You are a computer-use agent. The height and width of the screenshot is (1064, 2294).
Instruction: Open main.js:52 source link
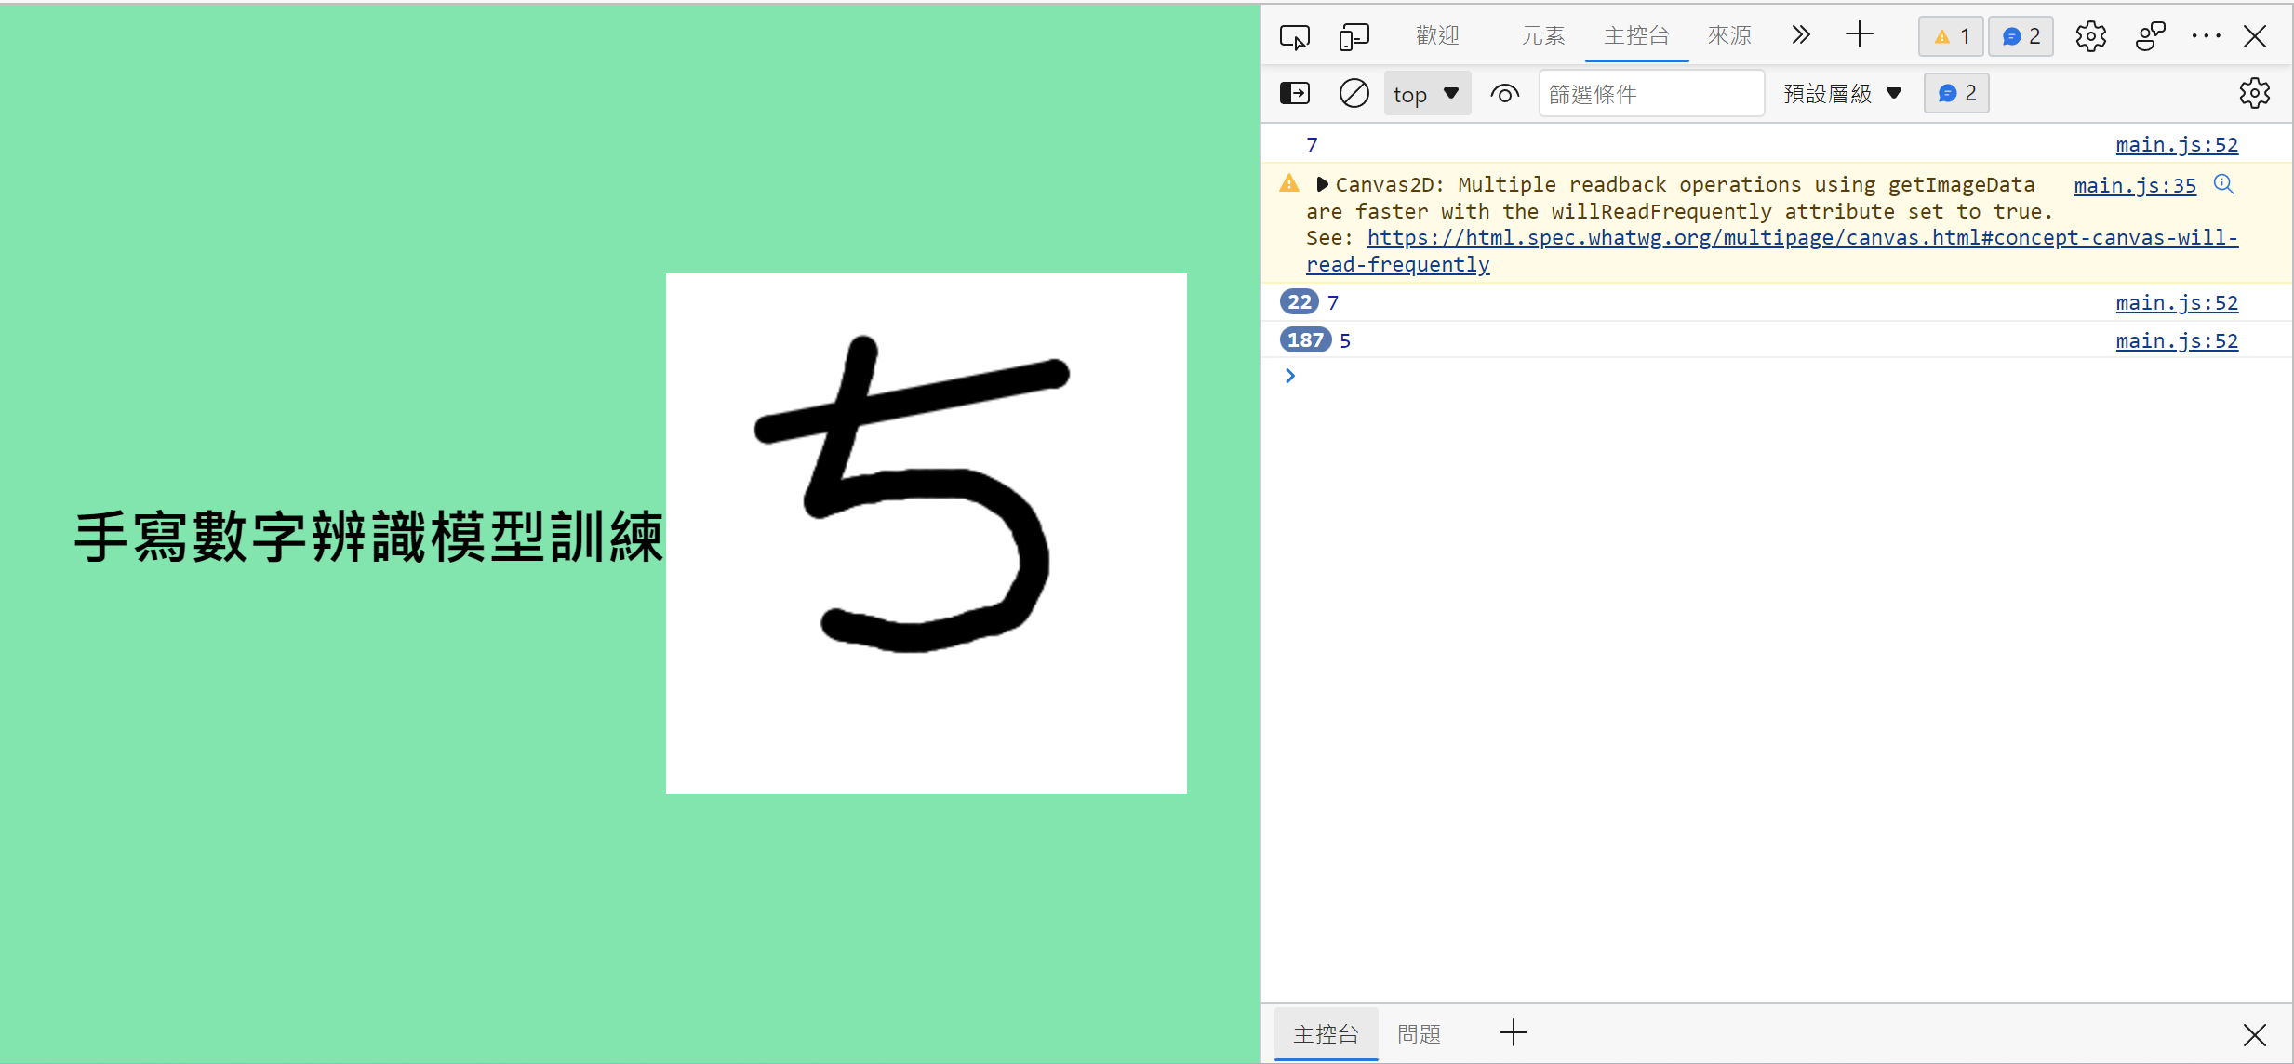pos(2177,144)
